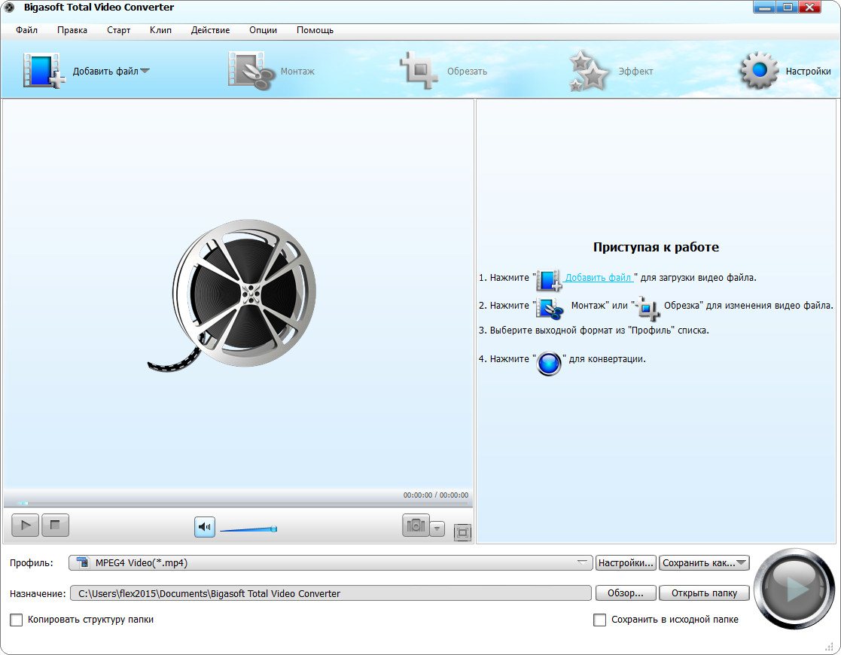Image resolution: width=841 pixels, height=655 pixels.
Task: Open the Эффект stars tool
Action: coord(589,72)
